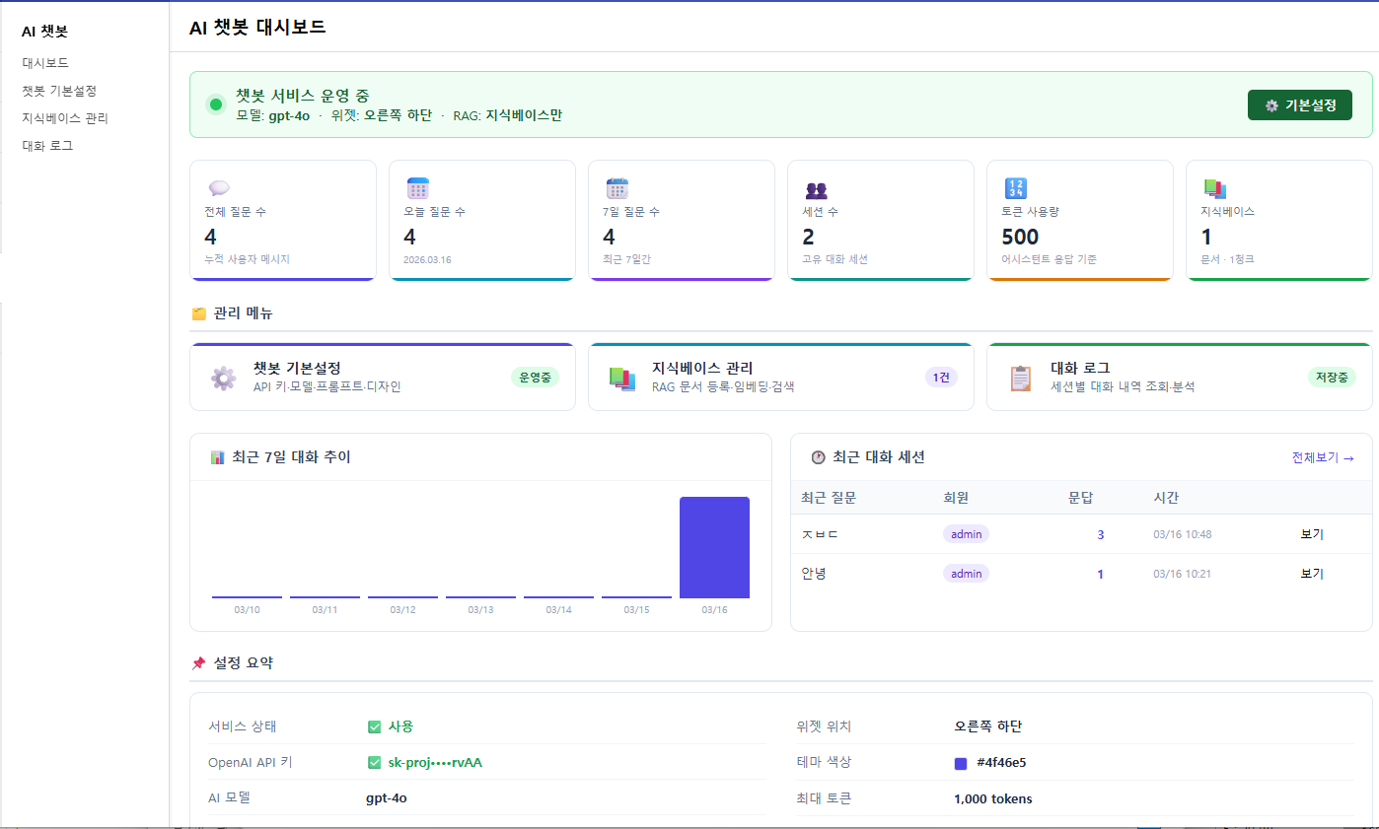The width and height of the screenshot is (1379, 829).
Task: Open 지식베이스 관리 in the sidebar
Action: (65, 117)
